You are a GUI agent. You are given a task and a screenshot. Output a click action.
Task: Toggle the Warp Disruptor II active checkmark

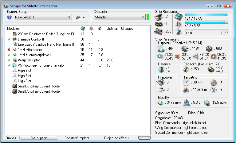[x=9, y=60]
